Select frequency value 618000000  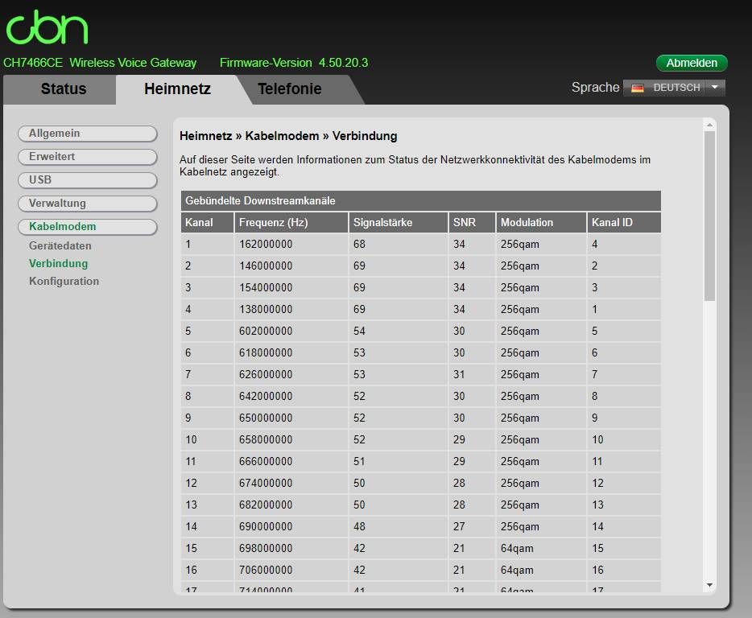[266, 353]
